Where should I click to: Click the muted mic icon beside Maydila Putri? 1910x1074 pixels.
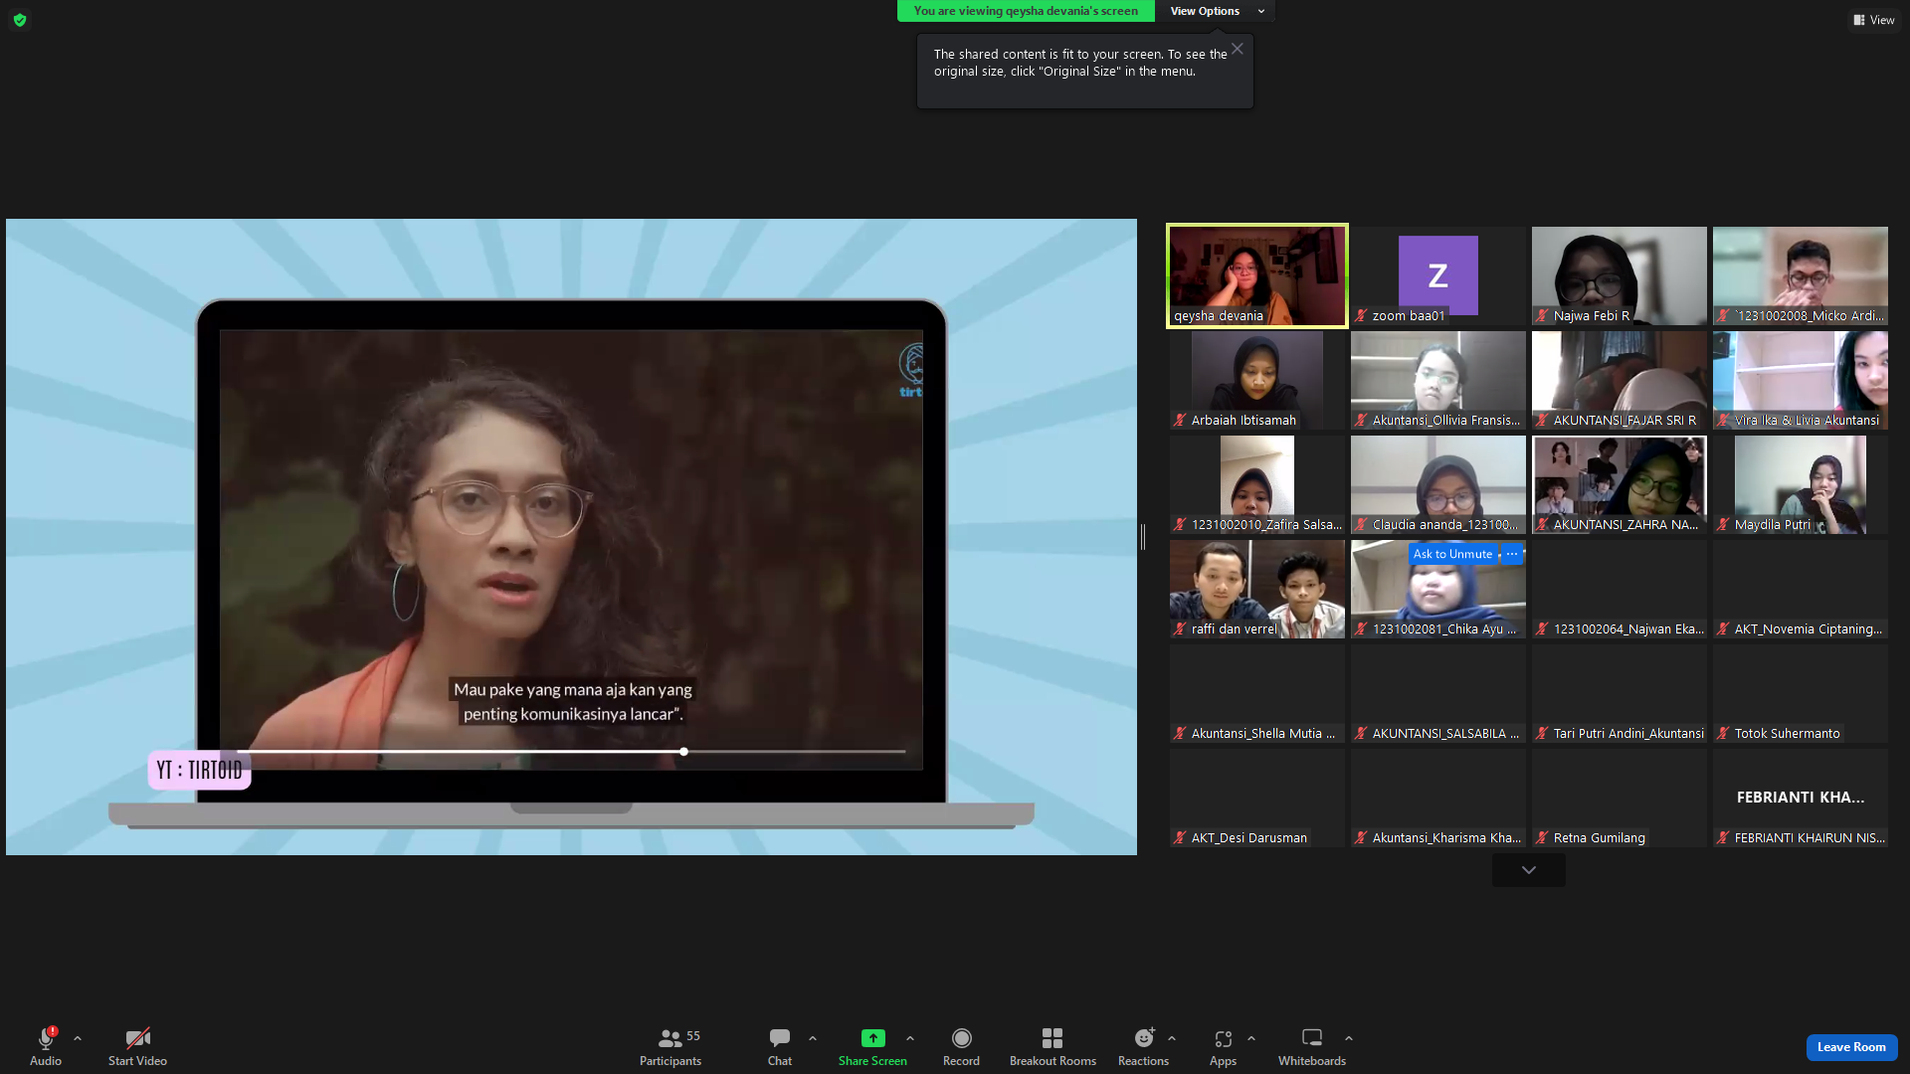pyautogui.click(x=1723, y=525)
